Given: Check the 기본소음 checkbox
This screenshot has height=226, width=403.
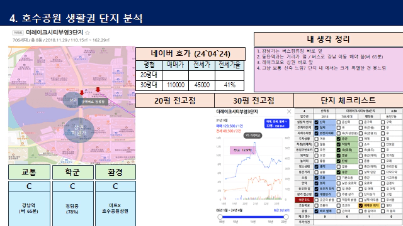Looking at the screenshot, I should (x=339, y=178).
